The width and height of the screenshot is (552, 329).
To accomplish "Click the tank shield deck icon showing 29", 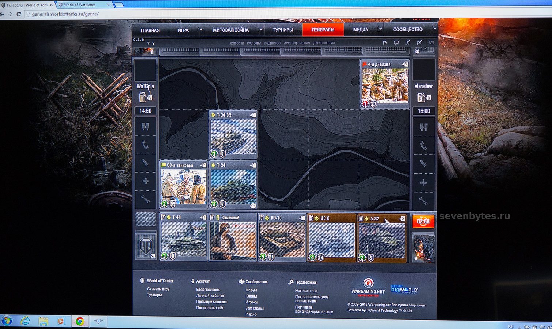I will [x=146, y=245].
